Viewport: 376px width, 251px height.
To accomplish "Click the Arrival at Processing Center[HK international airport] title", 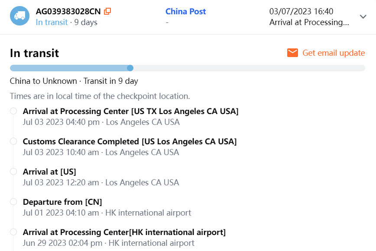I will (x=124, y=232).
